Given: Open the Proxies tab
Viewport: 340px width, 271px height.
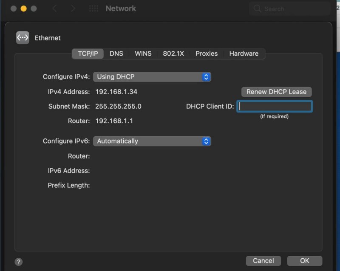Looking at the screenshot, I should 207,54.
